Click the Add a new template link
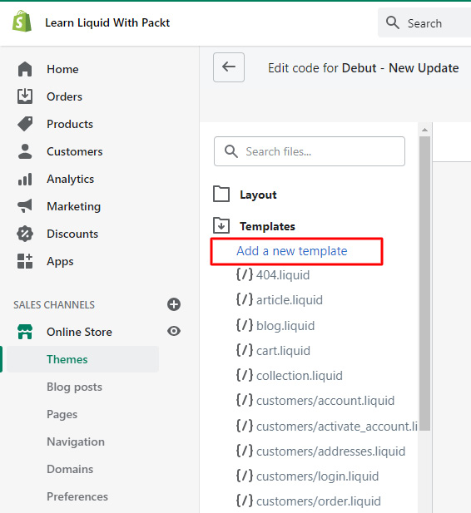 click(x=292, y=251)
